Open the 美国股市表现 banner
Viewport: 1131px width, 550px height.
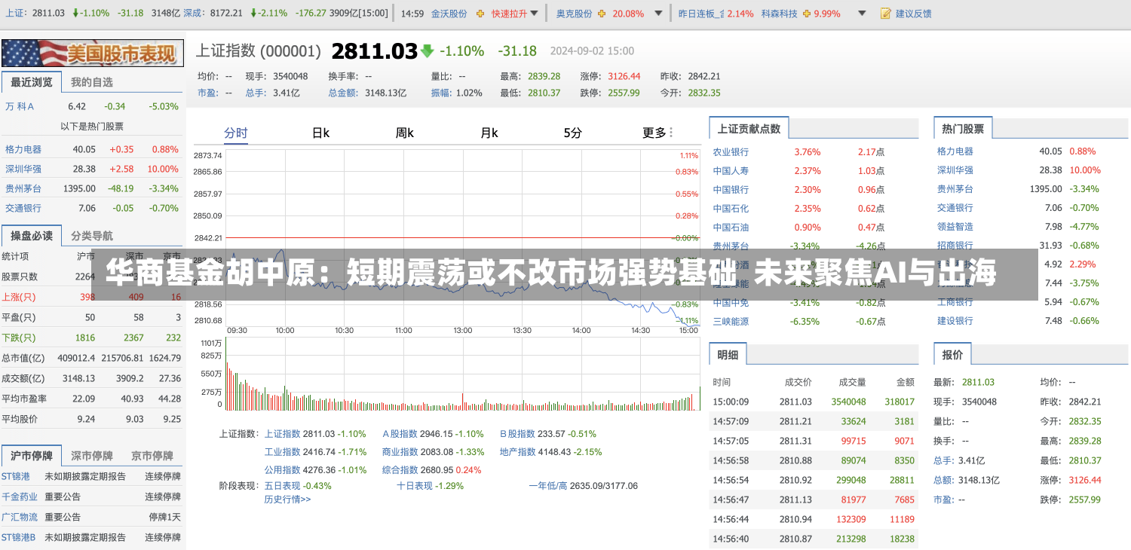(92, 53)
